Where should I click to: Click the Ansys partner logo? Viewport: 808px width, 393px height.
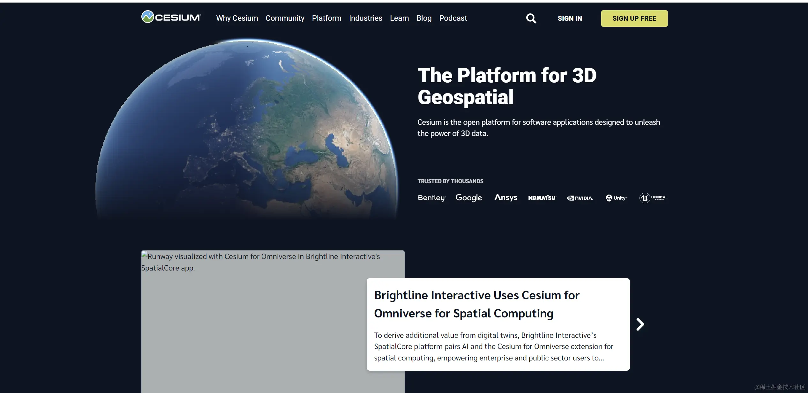coord(506,197)
